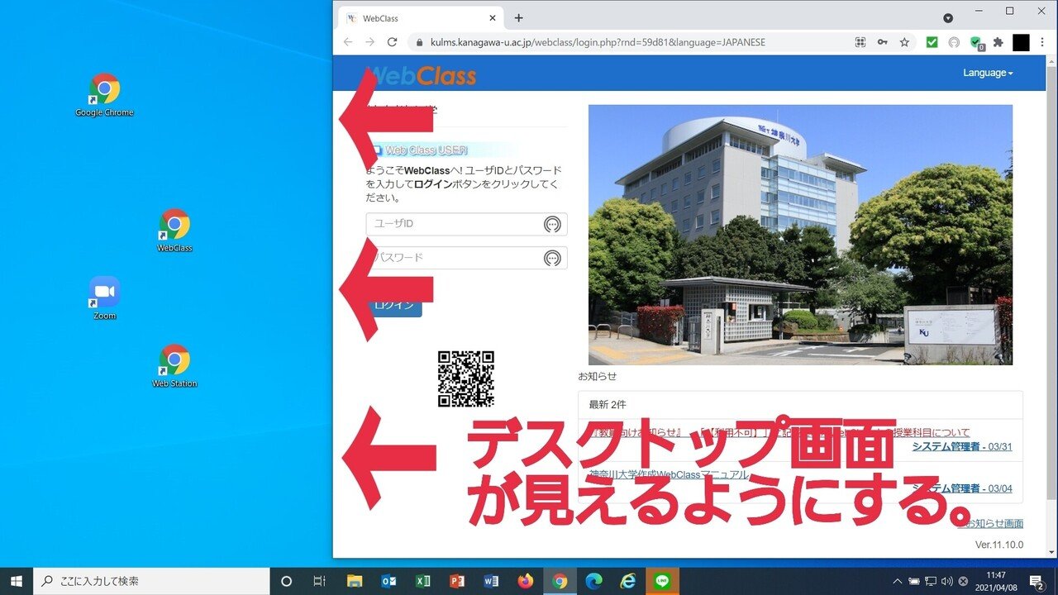Screen dimensions: 1058x595
Task: Select the Web Station desktop shortcut
Action: [x=174, y=366]
